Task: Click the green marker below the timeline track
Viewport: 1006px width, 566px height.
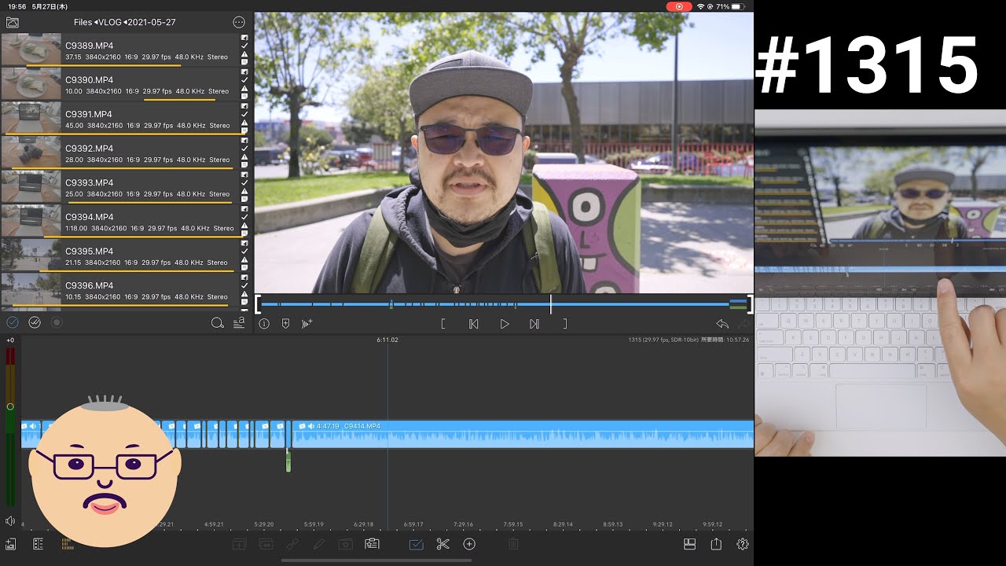Action: pyautogui.click(x=288, y=461)
